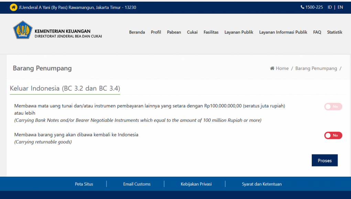
Task: Go to the FAQ page
Action: pos(317,32)
